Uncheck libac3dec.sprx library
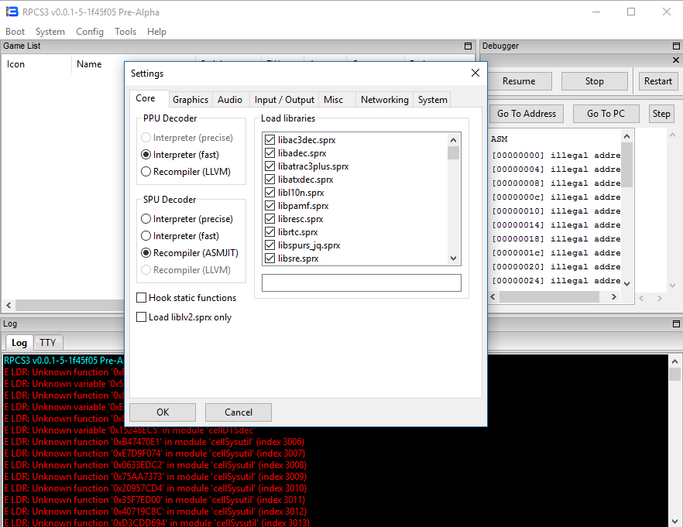The image size is (683, 527). coord(270,140)
